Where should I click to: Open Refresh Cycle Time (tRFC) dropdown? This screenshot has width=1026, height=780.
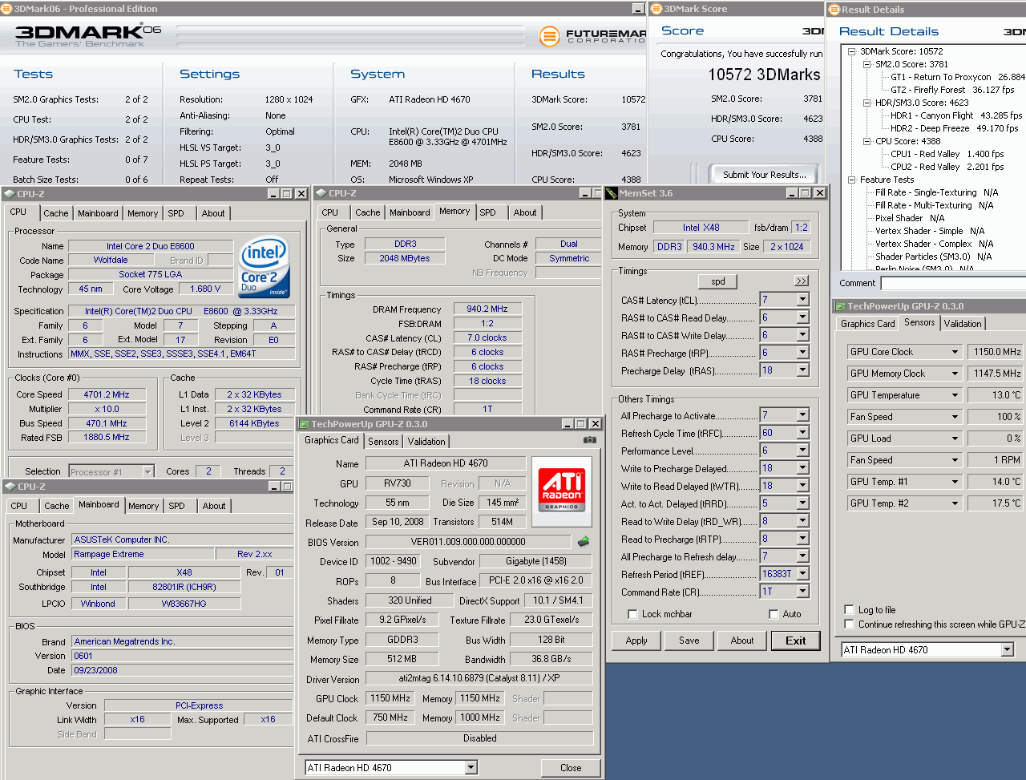pos(802,433)
